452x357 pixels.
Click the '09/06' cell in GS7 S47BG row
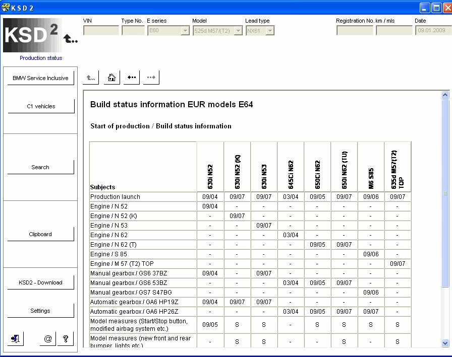click(x=371, y=292)
